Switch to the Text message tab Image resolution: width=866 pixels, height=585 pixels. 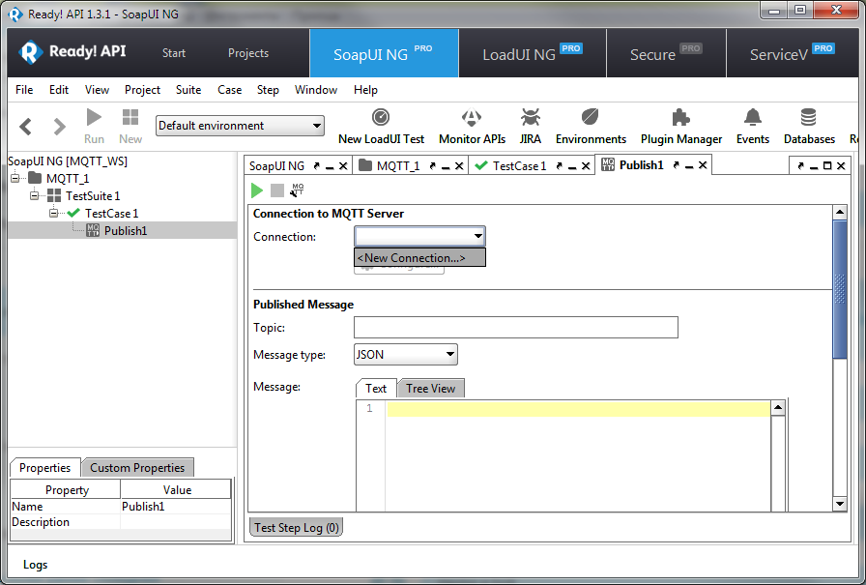376,389
